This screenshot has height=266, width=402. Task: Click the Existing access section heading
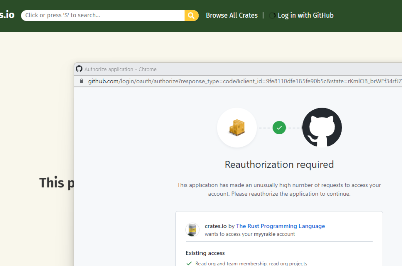(205, 253)
